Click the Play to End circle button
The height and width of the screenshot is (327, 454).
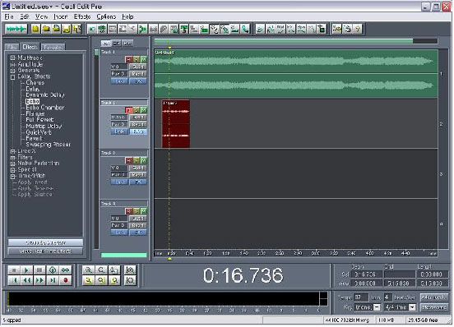tap(53, 270)
